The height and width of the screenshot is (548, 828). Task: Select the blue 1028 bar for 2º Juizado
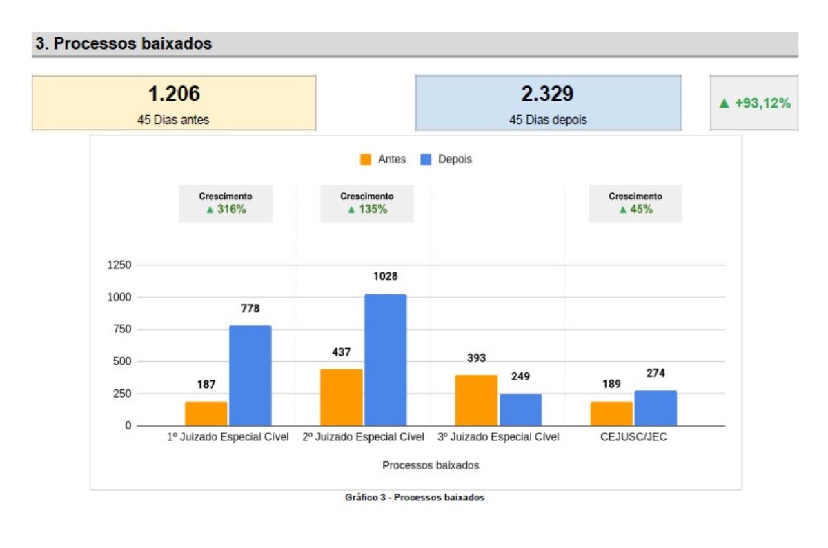coord(385,360)
